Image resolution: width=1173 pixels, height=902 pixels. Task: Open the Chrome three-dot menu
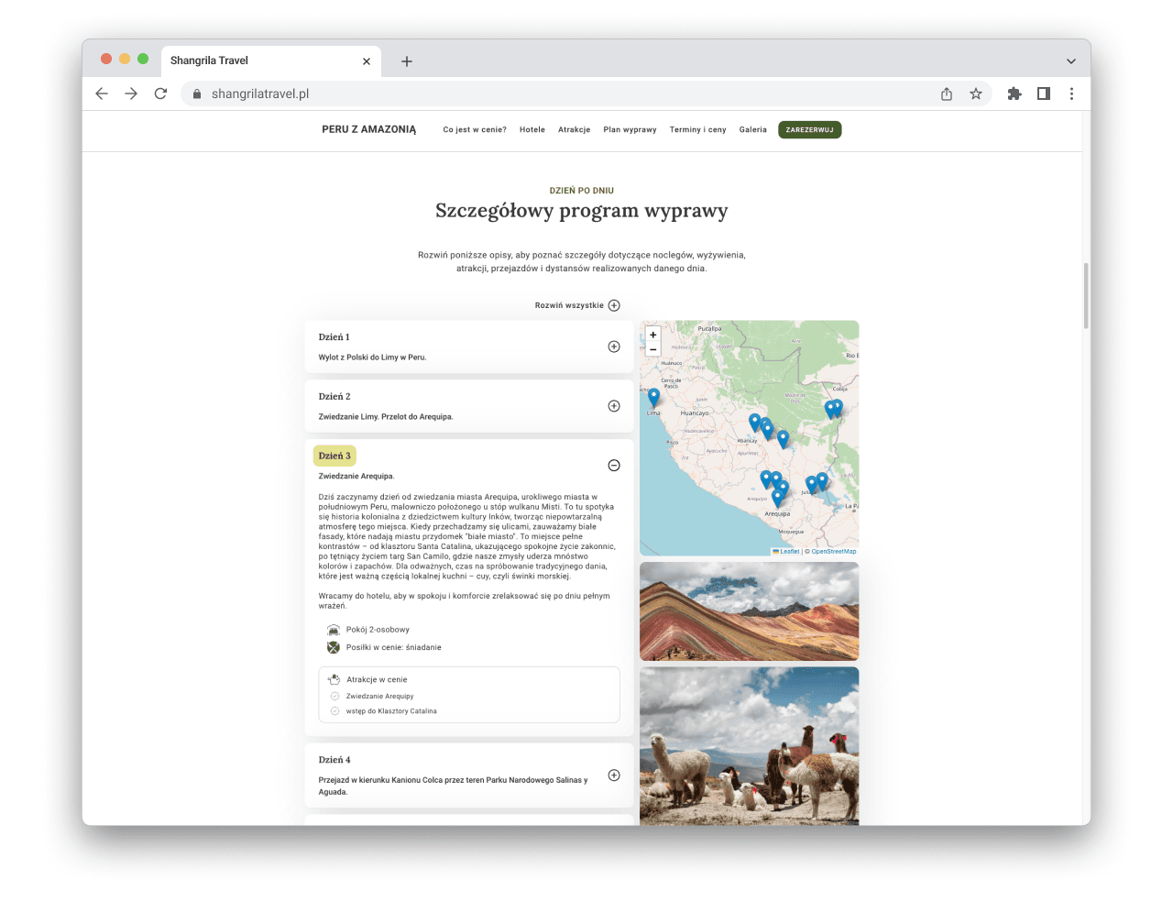click(x=1071, y=93)
